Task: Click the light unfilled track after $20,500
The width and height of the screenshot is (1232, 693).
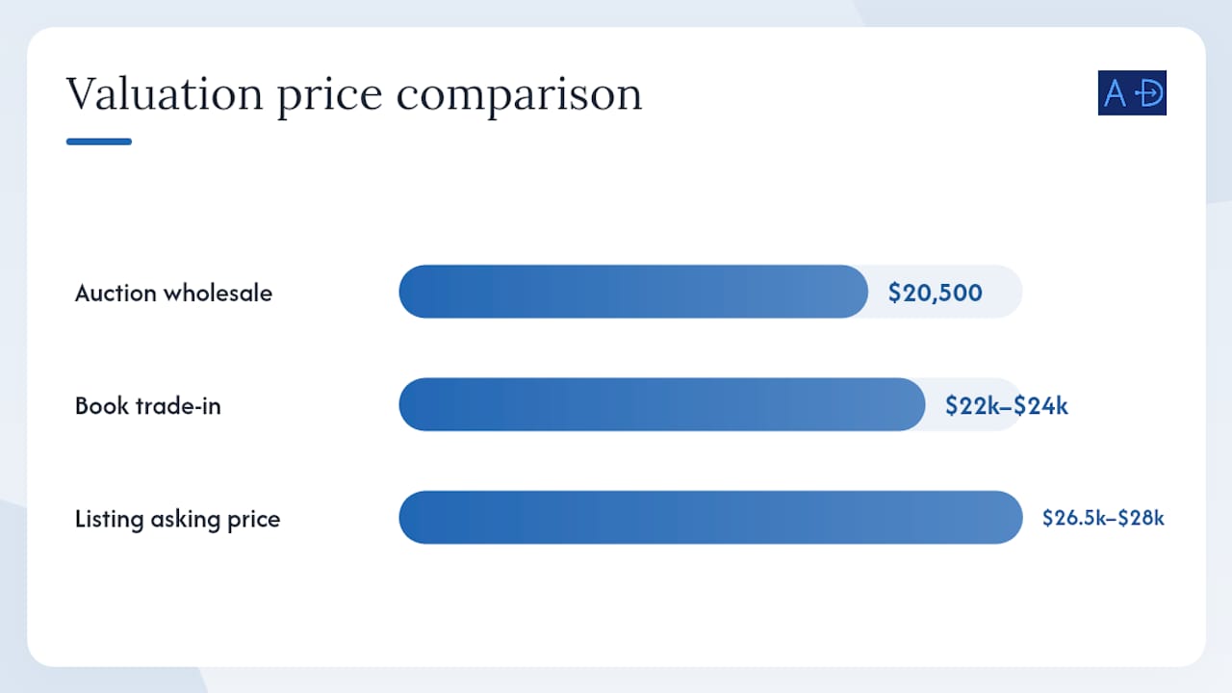Action: (x=1004, y=292)
